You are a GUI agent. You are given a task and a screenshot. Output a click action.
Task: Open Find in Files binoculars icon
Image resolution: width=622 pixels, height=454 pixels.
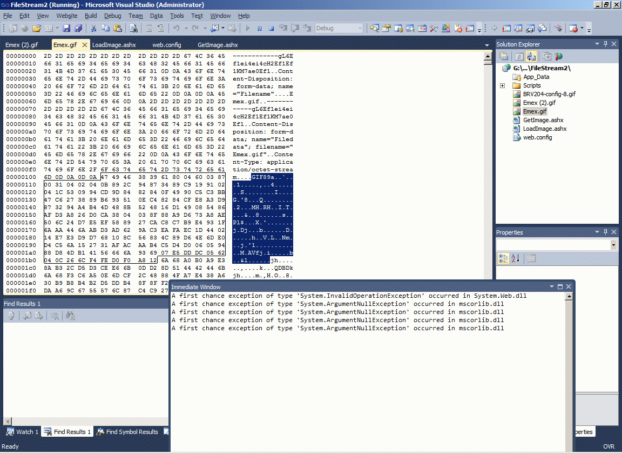point(134,28)
